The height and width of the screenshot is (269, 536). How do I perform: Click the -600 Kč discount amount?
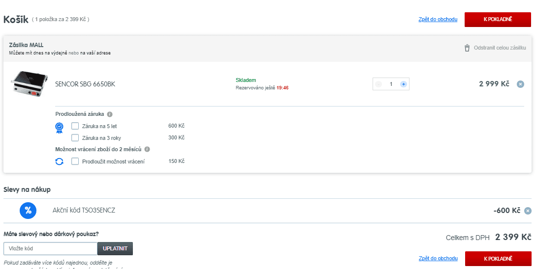tap(506, 211)
